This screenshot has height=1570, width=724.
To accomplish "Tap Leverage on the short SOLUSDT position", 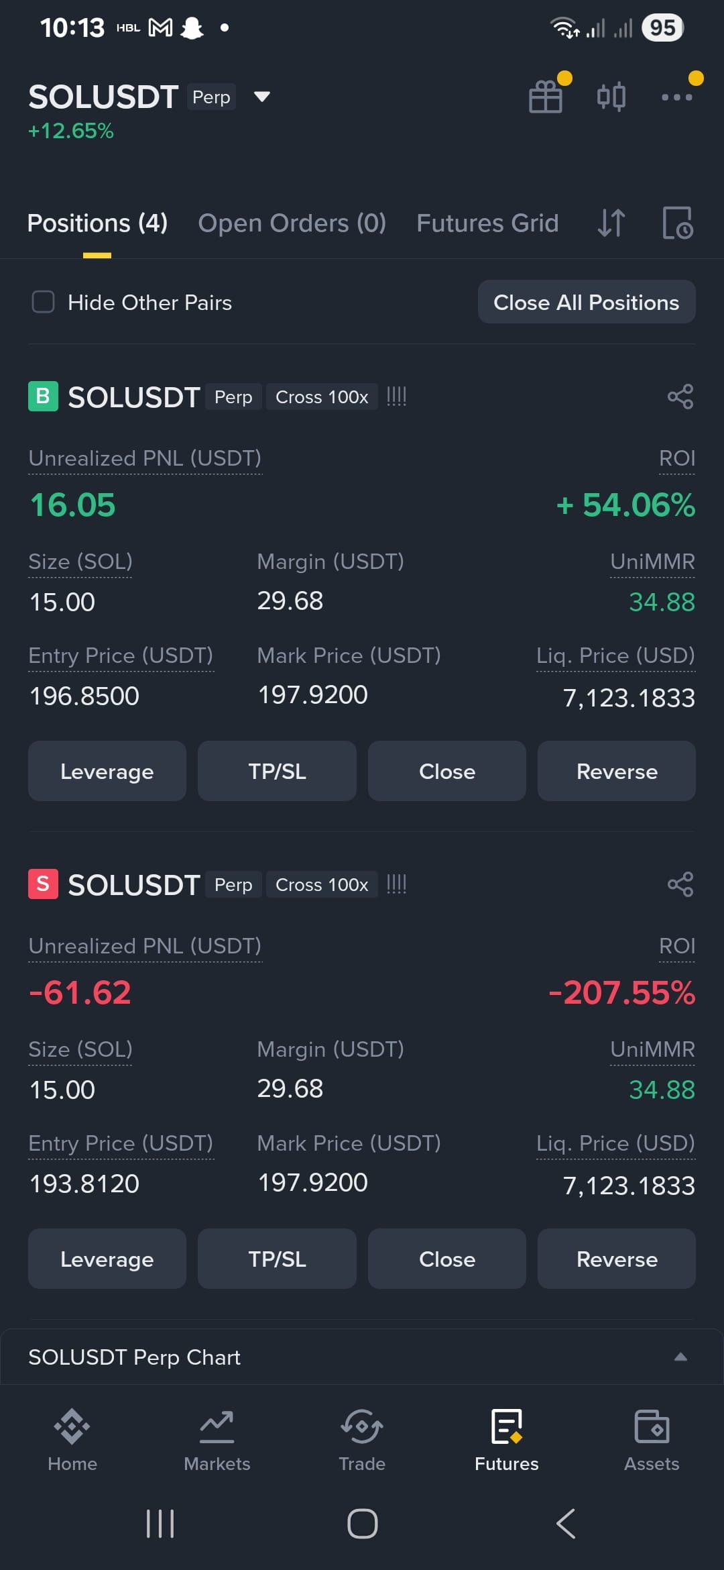I will (107, 1259).
